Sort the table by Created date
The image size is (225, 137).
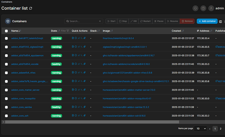tap(178, 31)
